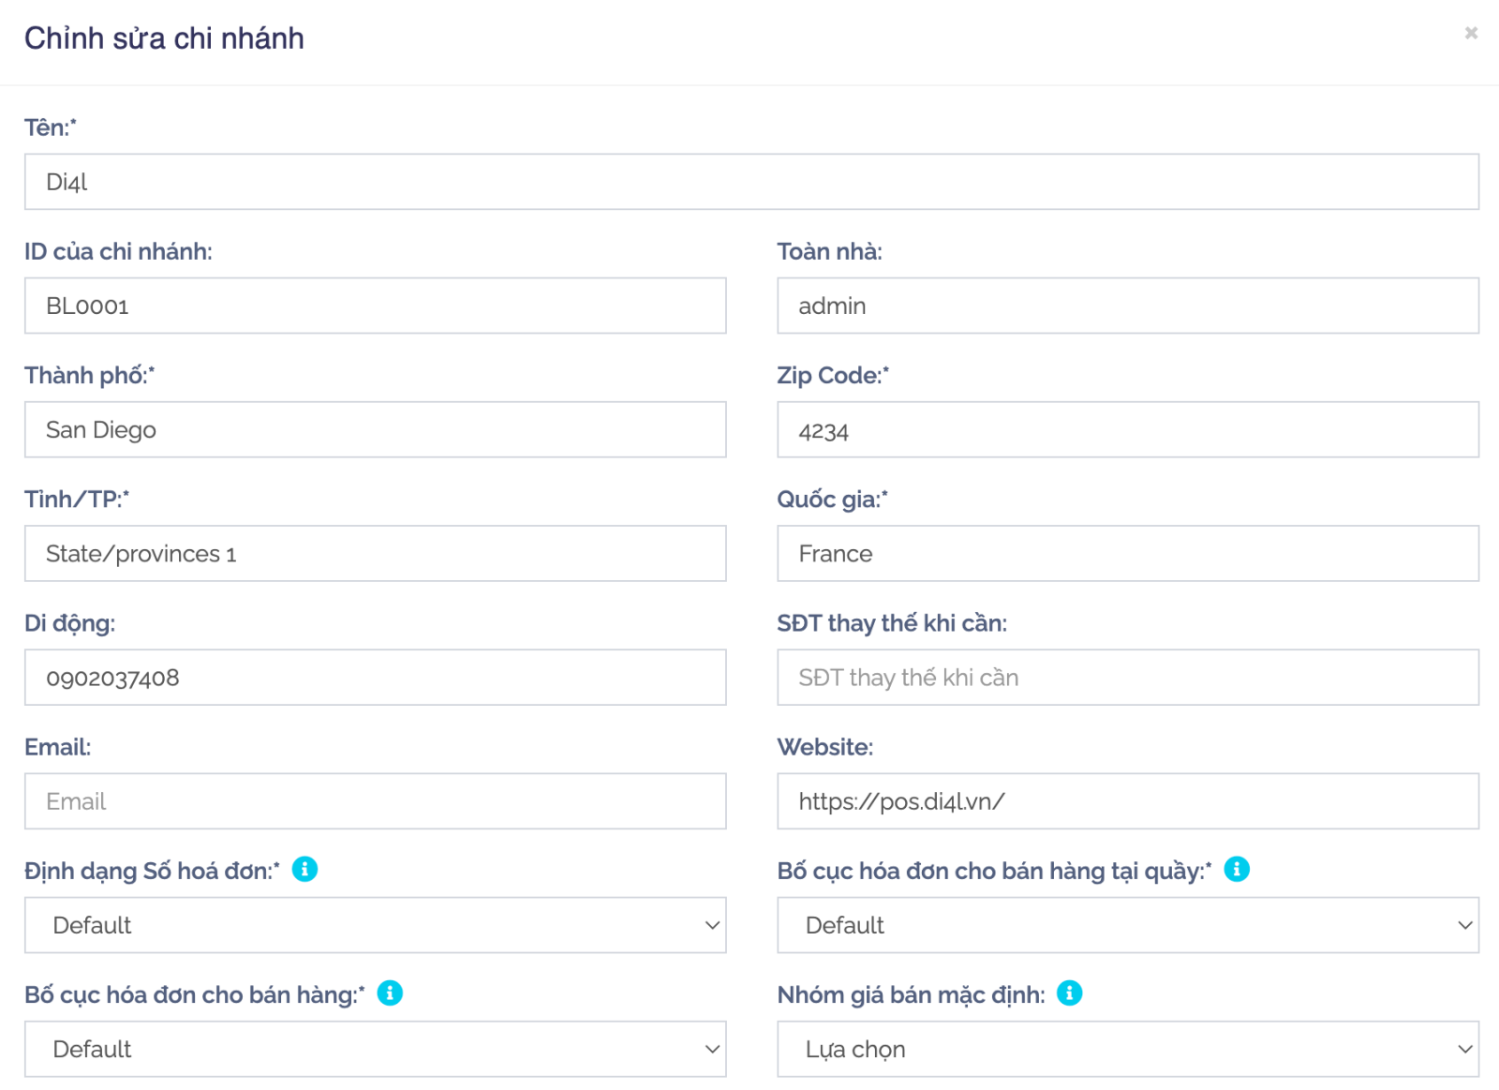The width and height of the screenshot is (1499, 1090).
Task: Expand the Bố cục hóa đơn tại quầy dropdown
Action: pyautogui.click(x=1127, y=925)
